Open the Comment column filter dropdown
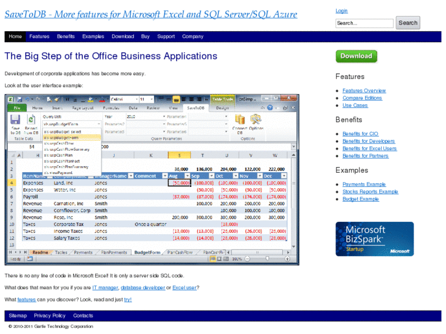This screenshot has width=446, height=334. 164,176
